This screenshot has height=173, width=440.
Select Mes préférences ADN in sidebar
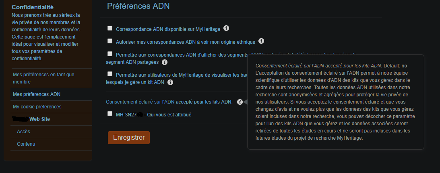(52, 94)
